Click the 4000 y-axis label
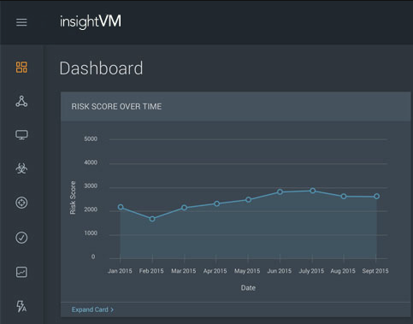 tap(91, 162)
